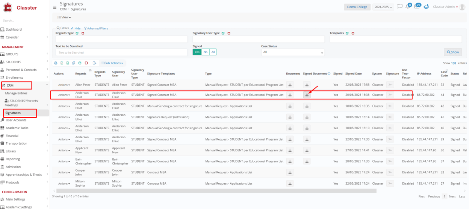Viewport: 469px width, 209px height.
Task: Expand the Bulk Actions dropdown
Action: [x=112, y=63]
